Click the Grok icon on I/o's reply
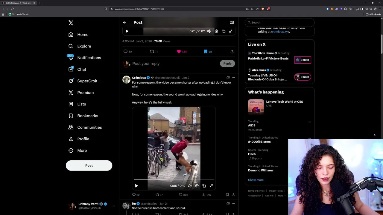Viewport: 383px width, 215px height. coord(228,204)
